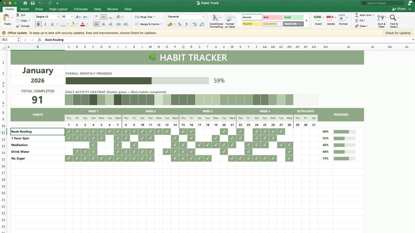415x233 pixels.
Task: Click the Clear eraser button
Action: [x=361, y=26]
